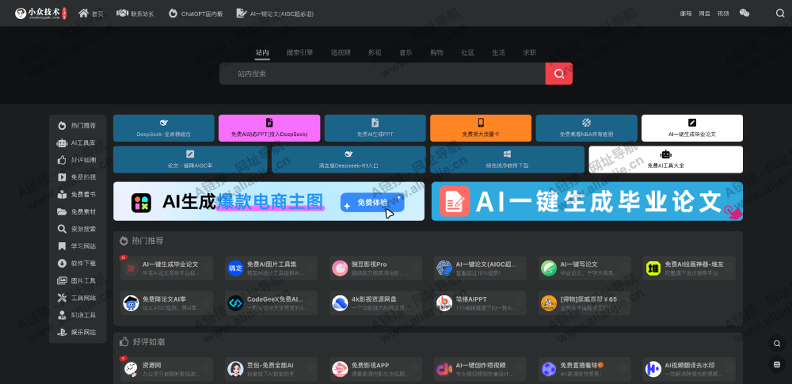Open 工具网站 wrench icon in sidebar

(x=62, y=298)
